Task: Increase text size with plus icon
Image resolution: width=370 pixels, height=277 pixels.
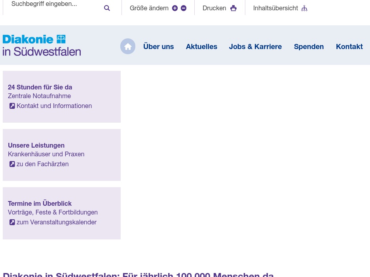Action: coord(175,8)
